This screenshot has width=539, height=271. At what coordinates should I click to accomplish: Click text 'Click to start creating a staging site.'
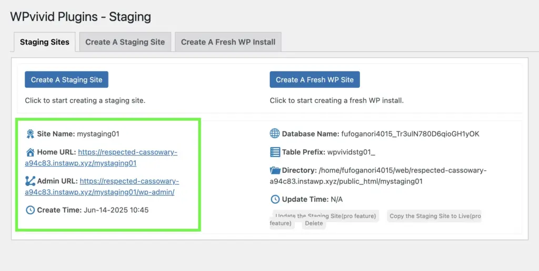point(85,101)
